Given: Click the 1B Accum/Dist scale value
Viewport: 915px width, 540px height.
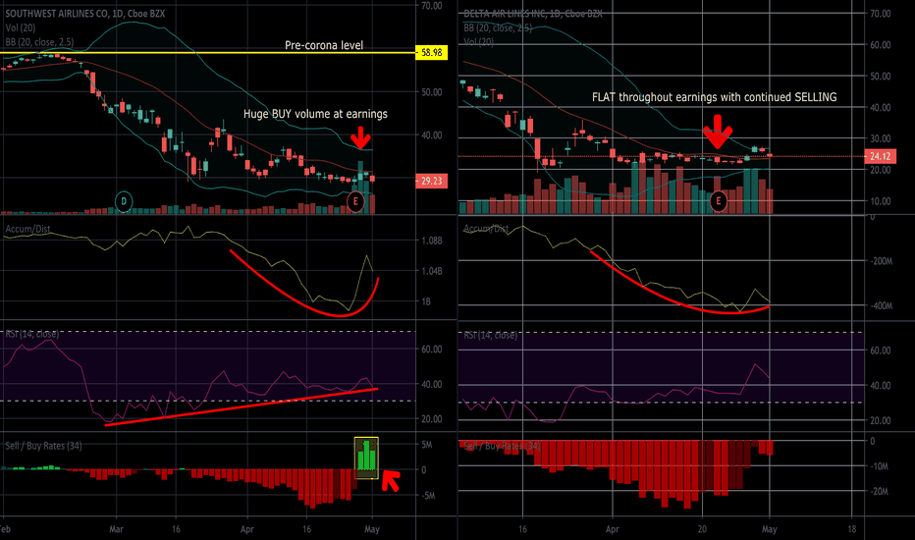Looking at the screenshot, I should [426, 301].
